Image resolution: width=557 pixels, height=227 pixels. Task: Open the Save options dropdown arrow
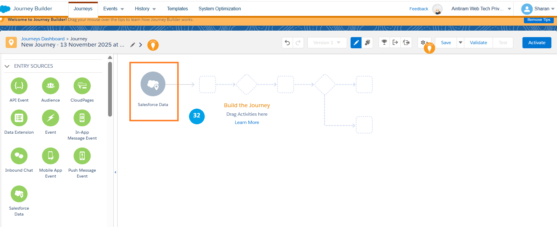pyautogui.click(x=460, y=43)
